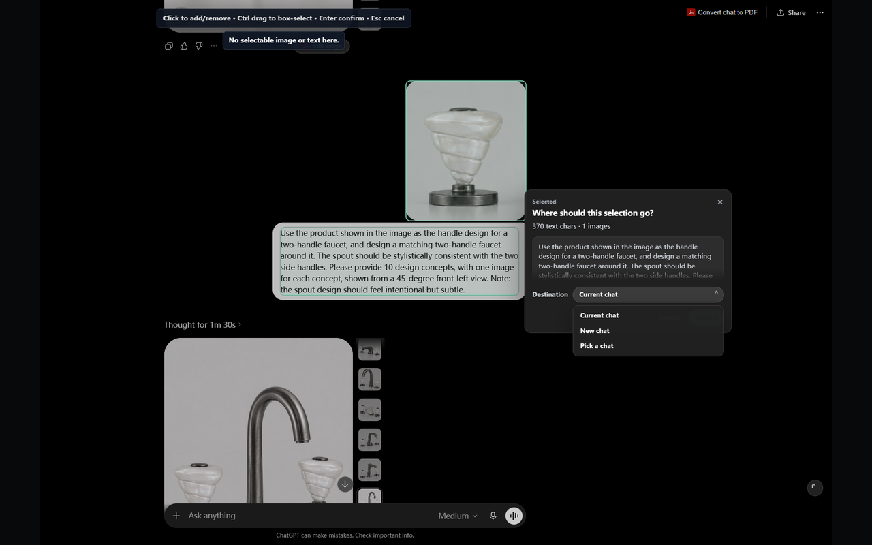Copy the previous response with the copy icon
Viewport: 872px width, 545px height.
pyautogui.click(x=169, y=46)
